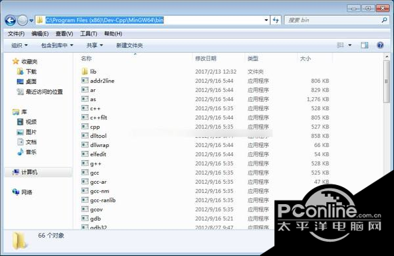Viewport: 394px width, 256px height.
Task: Select the gdb application icon
Action: [x=85, y=219]
